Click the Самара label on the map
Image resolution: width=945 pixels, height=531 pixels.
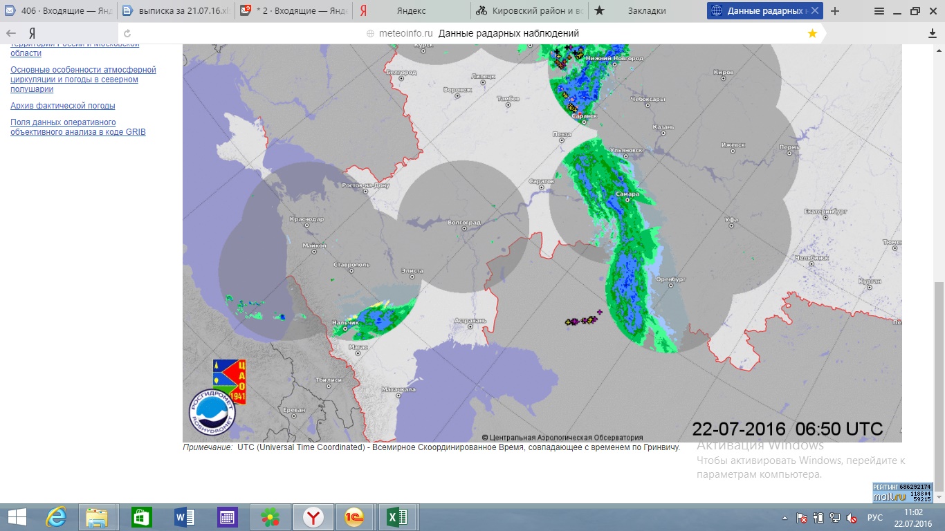[x=627, y=194]
